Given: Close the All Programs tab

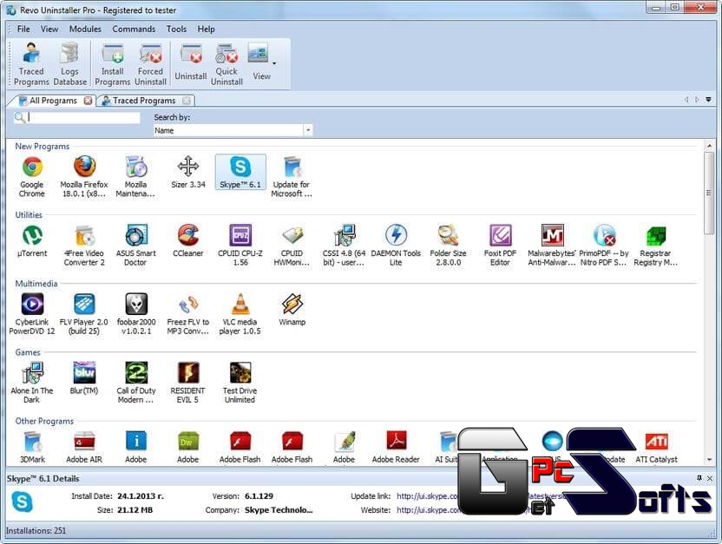Looking at the screenshot, I should coord(88,101).
